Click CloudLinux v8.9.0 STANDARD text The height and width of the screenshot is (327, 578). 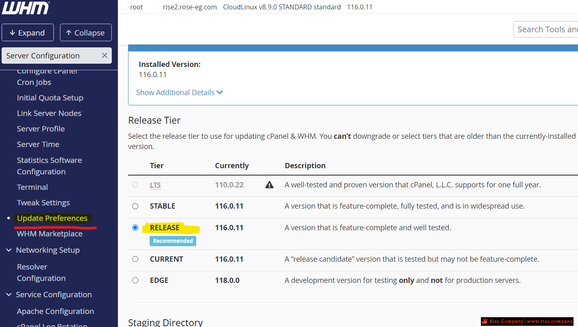coord(282,7)
